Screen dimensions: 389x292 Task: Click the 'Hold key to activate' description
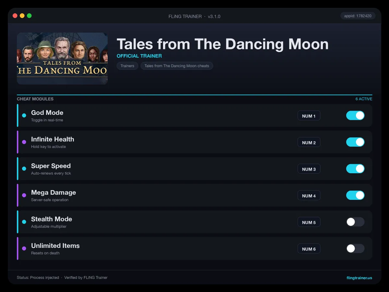point(48,147)
